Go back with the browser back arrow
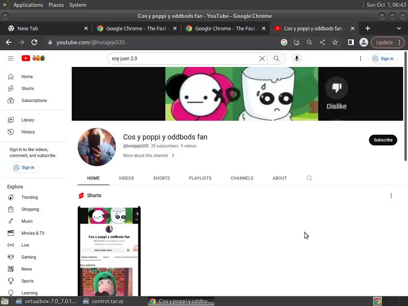 click(x=9, y=42)
